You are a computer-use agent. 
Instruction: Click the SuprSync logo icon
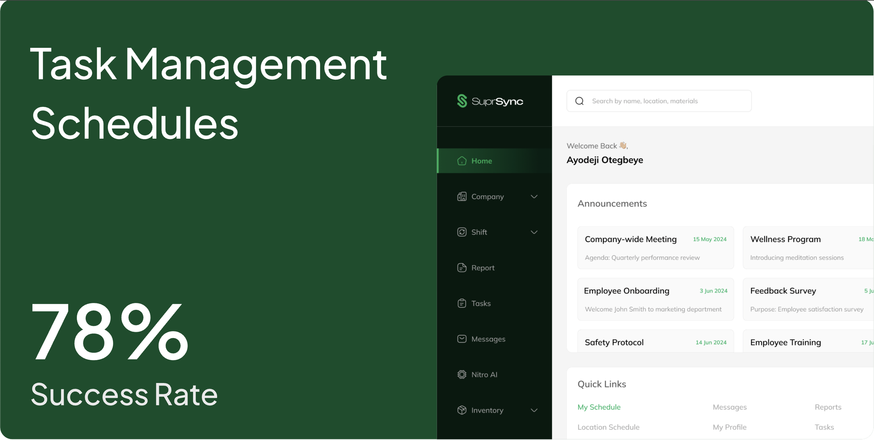click(462, 101)
